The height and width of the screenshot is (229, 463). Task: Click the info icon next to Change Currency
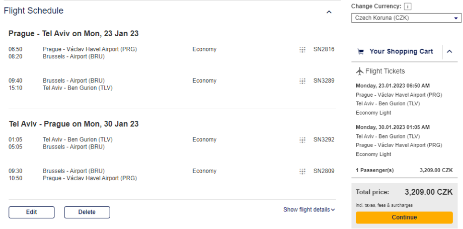click(408, 7)
